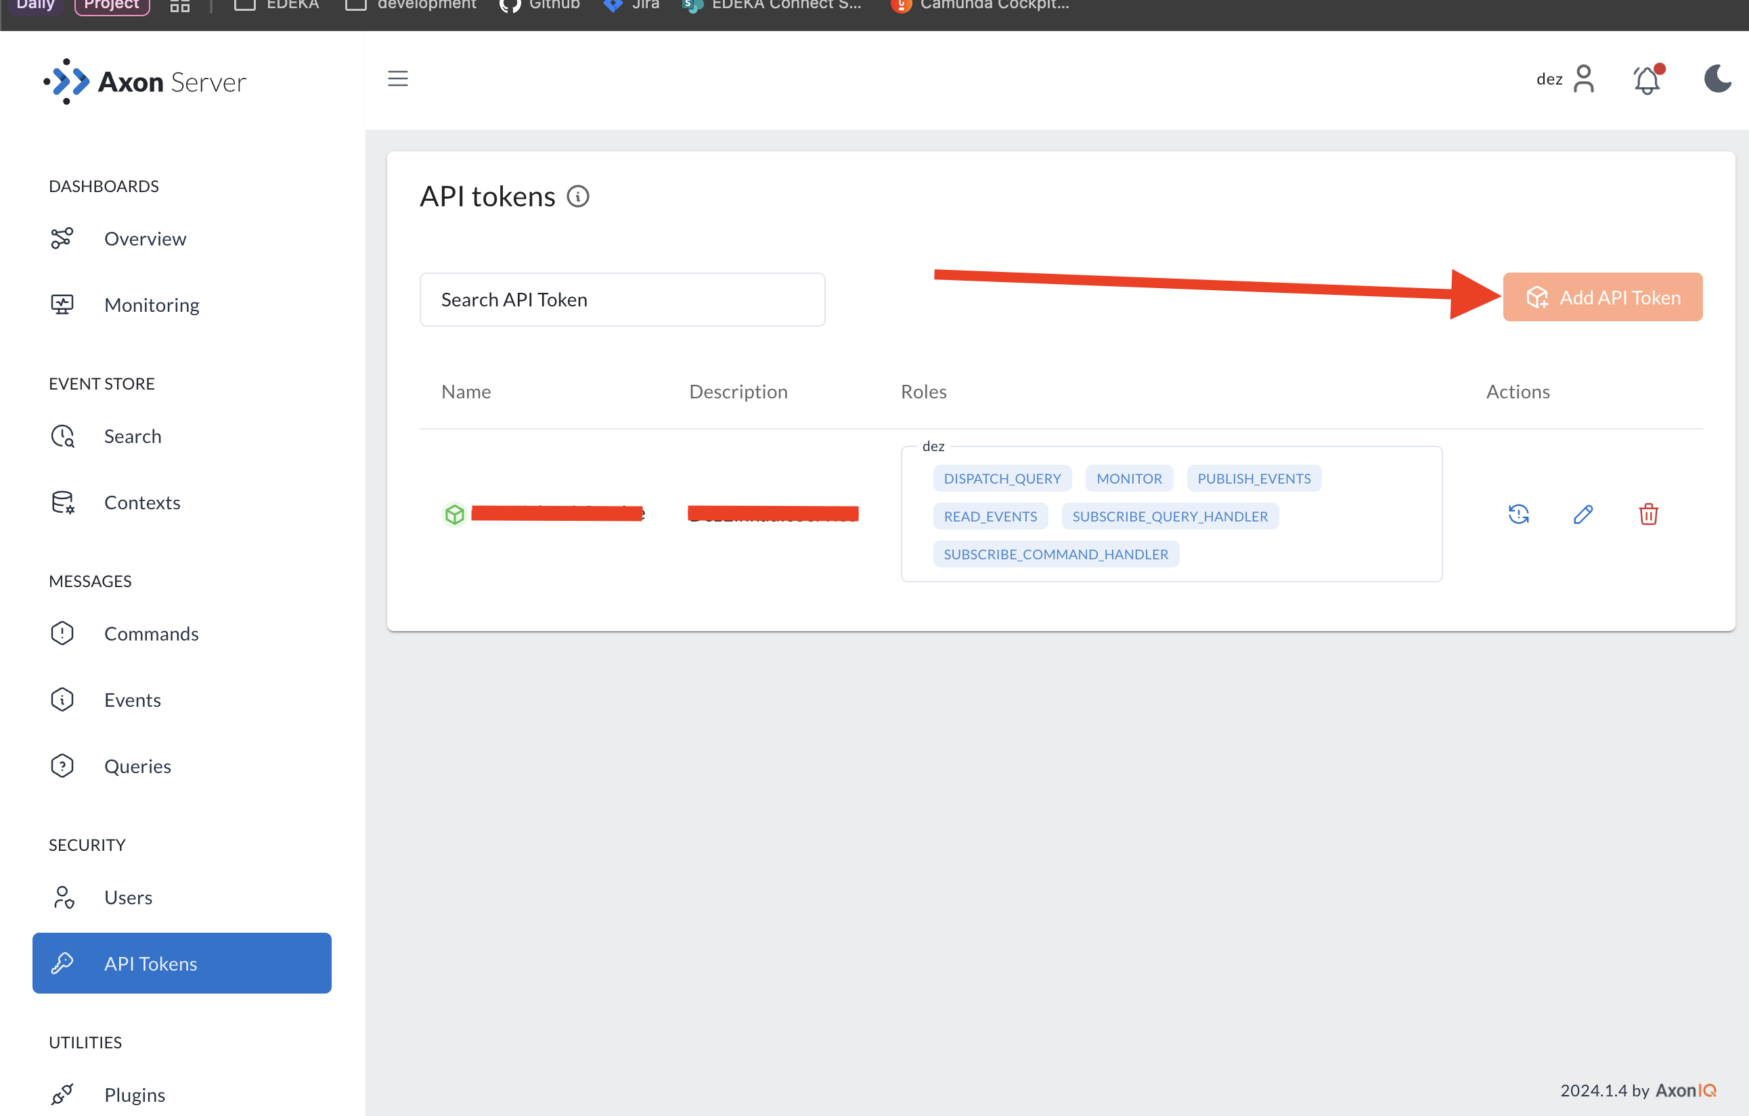This screenshot has width=1749, height=1116.
Task: Open the notifications bell
Action: tap(1647, 79)
